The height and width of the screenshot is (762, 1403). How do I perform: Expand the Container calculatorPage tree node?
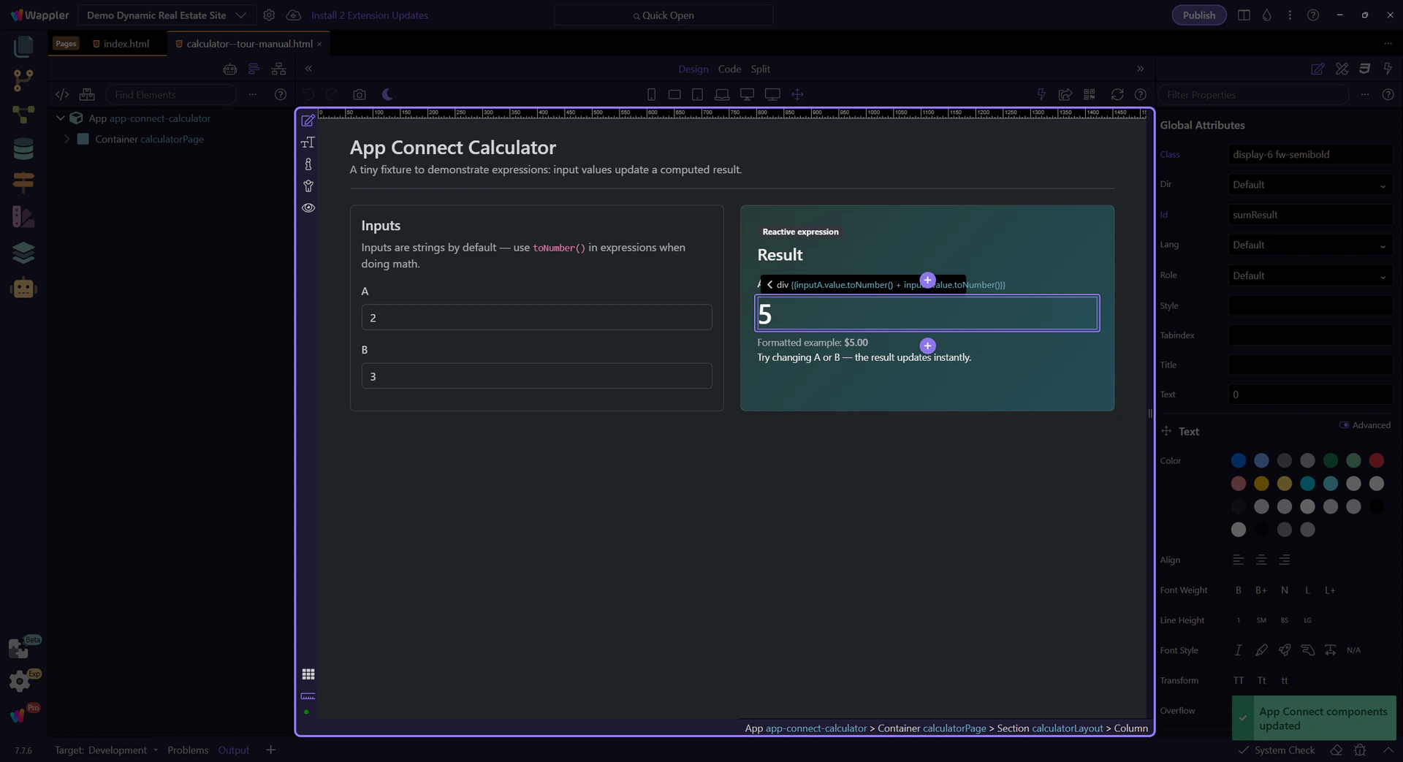tap(67, 140)
